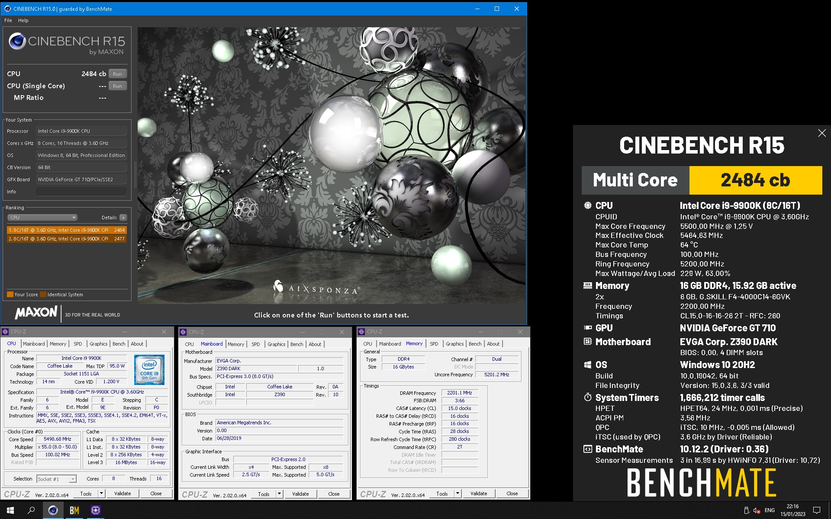Open the Help menu in Cinebench
Image resolution: width=831 pixels, height=519 pixels.
(23, 20)
